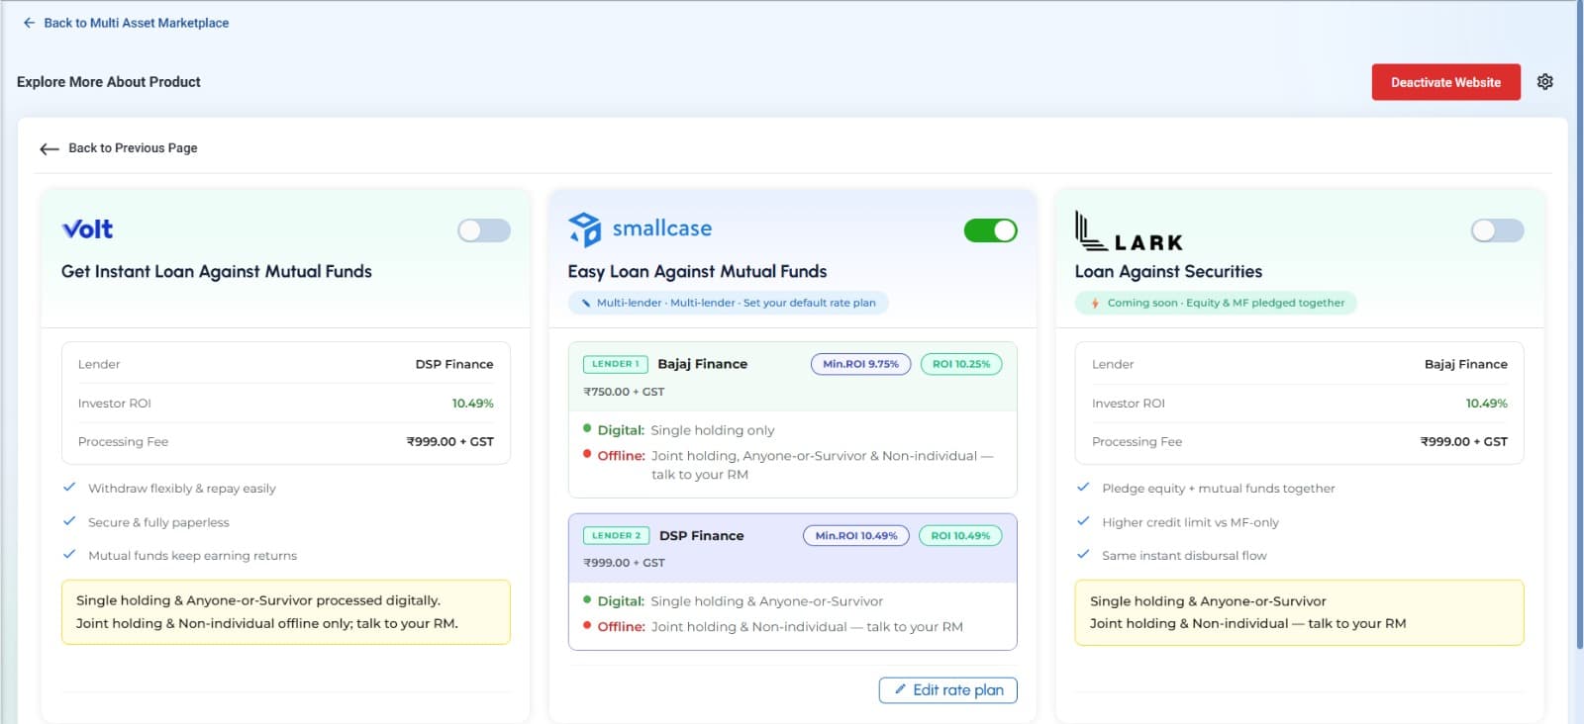Viewport: 1584px width, 724px height.
Task: Click Digital: Single holding only text
Action: (686, 430)
